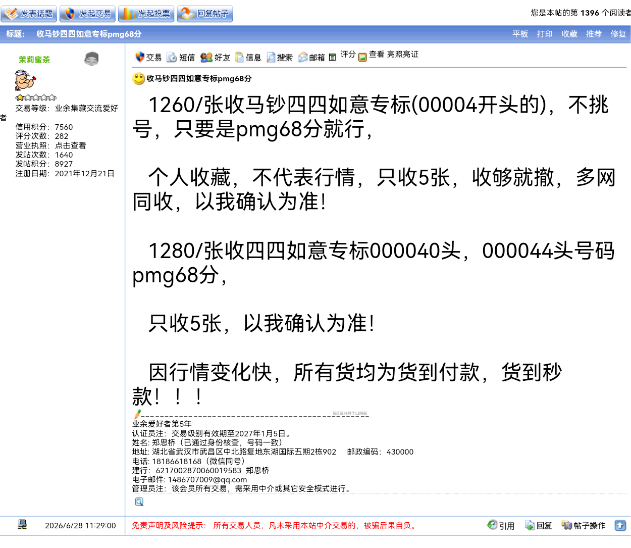Screen dimensions: 631x548
Task: Click the picture icon before 查看
Action: [x=362, y=57]
